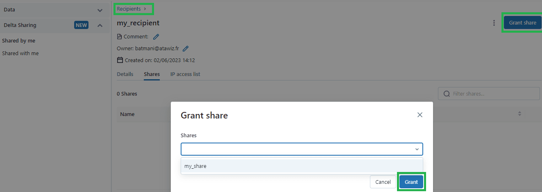Go back via Recipients breadcrumb

point(129,9)
